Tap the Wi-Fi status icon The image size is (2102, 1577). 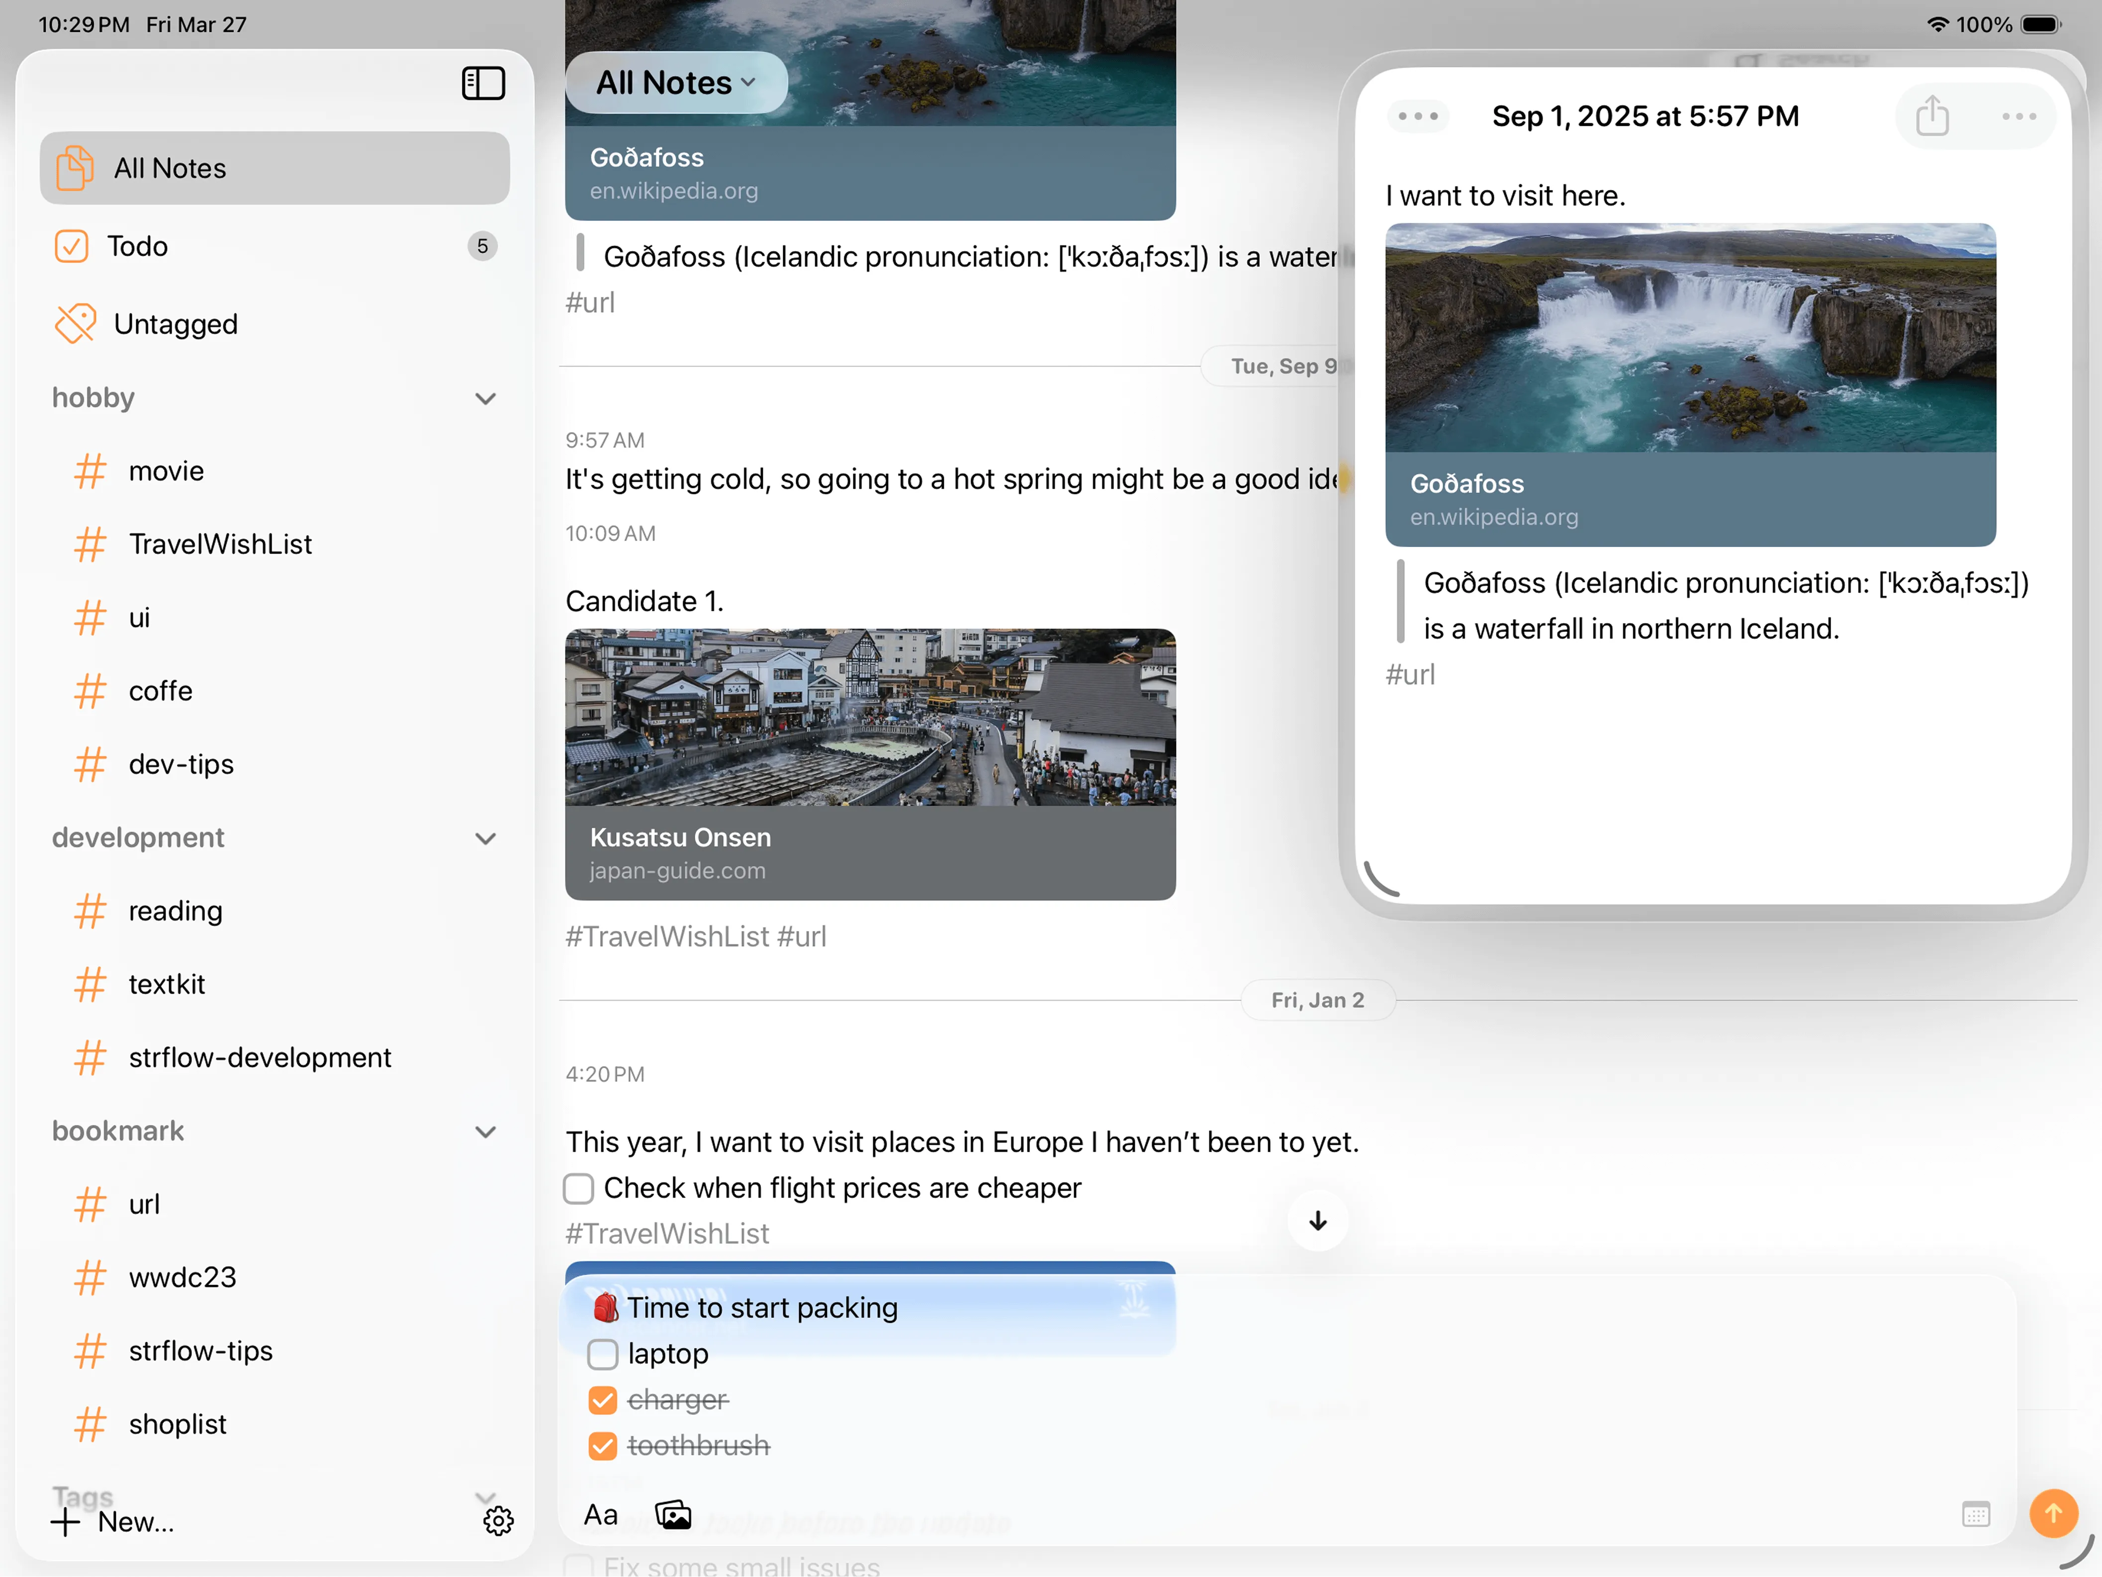(x=1938, y=25)
